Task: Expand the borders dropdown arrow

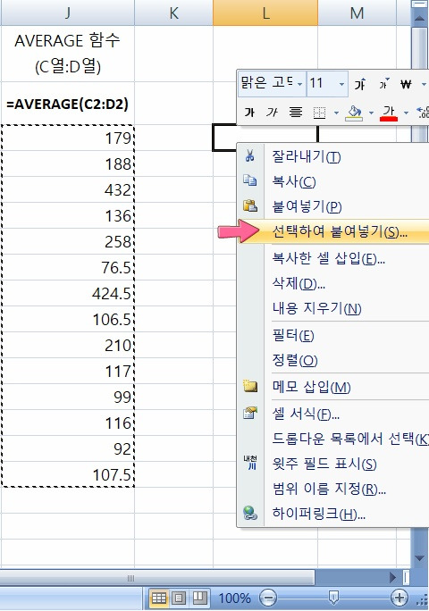Action: 336,113
